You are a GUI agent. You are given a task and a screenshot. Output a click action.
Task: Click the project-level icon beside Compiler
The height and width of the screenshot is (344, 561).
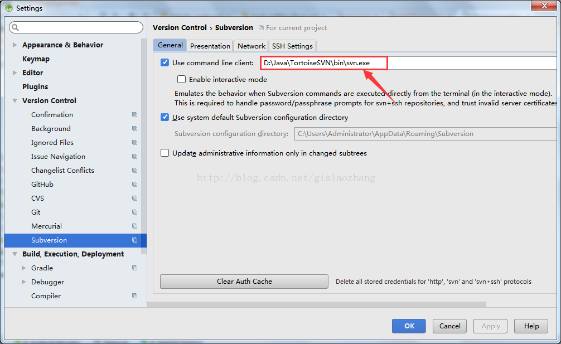(134, 295)
